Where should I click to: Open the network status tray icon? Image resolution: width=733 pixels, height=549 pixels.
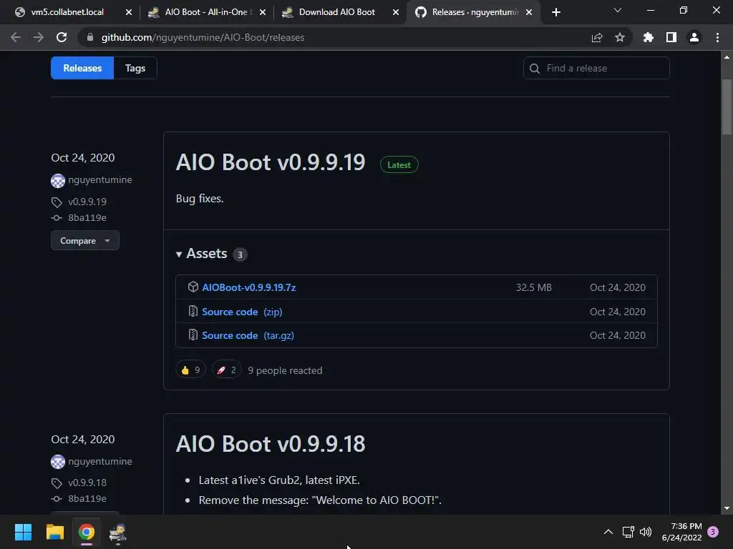(x=628, y=532)
